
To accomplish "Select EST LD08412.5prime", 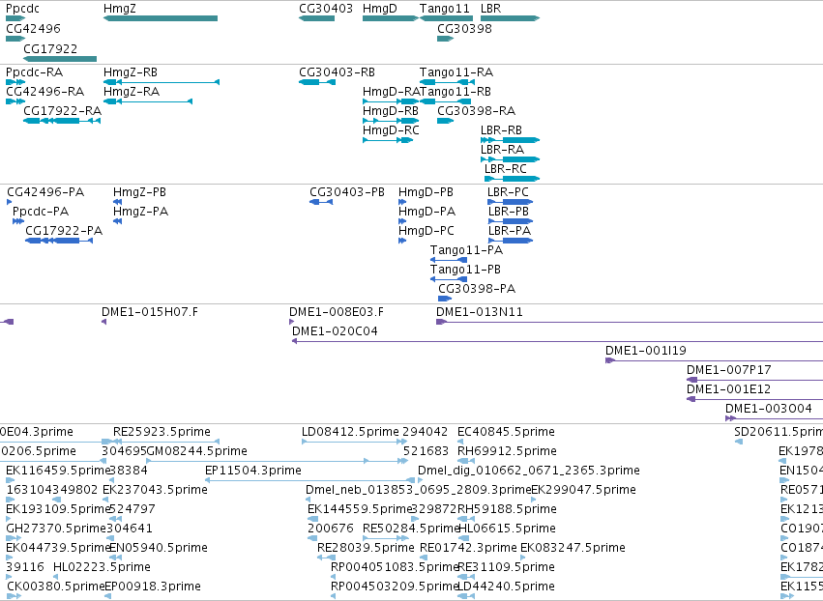I will [x=350, y=432].
